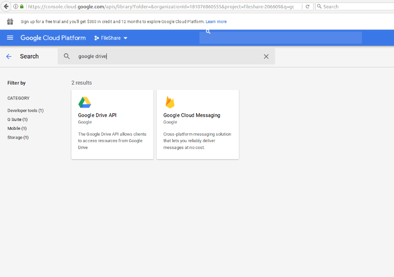The width and height of the screenshot is (394, 277).
Task: Click the Search page heading
Action: (30, 56)
